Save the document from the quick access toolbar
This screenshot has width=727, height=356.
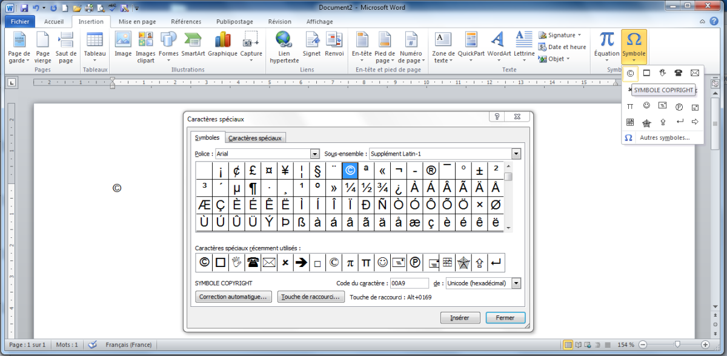(24, 8)
